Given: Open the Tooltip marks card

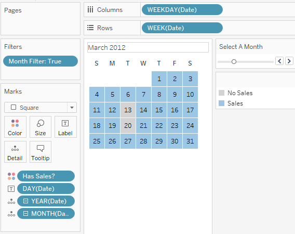Looking at the screenshot, I should [x=41, y=152].
